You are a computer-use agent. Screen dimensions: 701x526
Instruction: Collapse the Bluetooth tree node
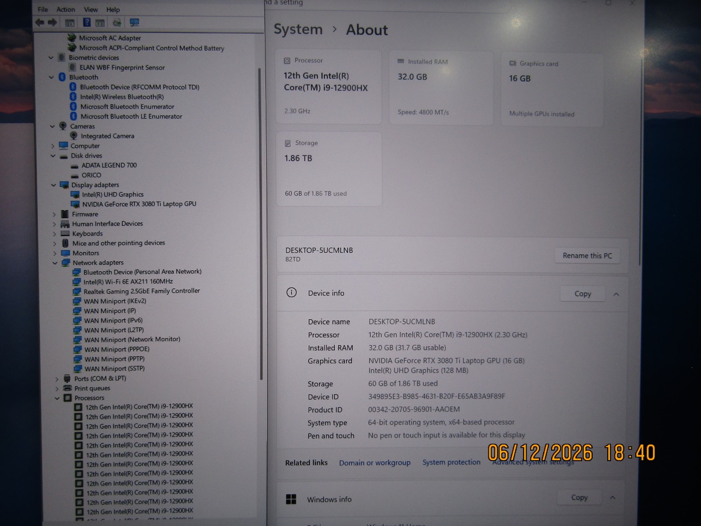pyautogui.click(x=51, y=77)
